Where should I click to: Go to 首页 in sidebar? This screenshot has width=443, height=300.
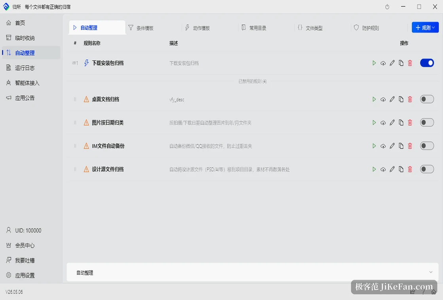tap(31, 23)
